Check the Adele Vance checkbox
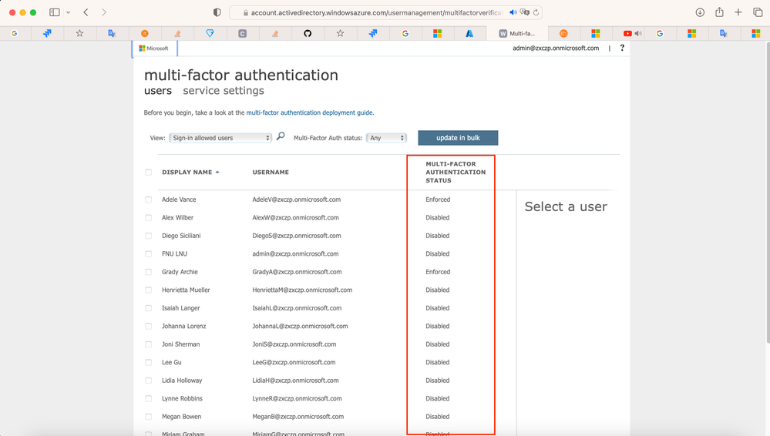This screenshot has height=436, width=770. tap(148, 200)
